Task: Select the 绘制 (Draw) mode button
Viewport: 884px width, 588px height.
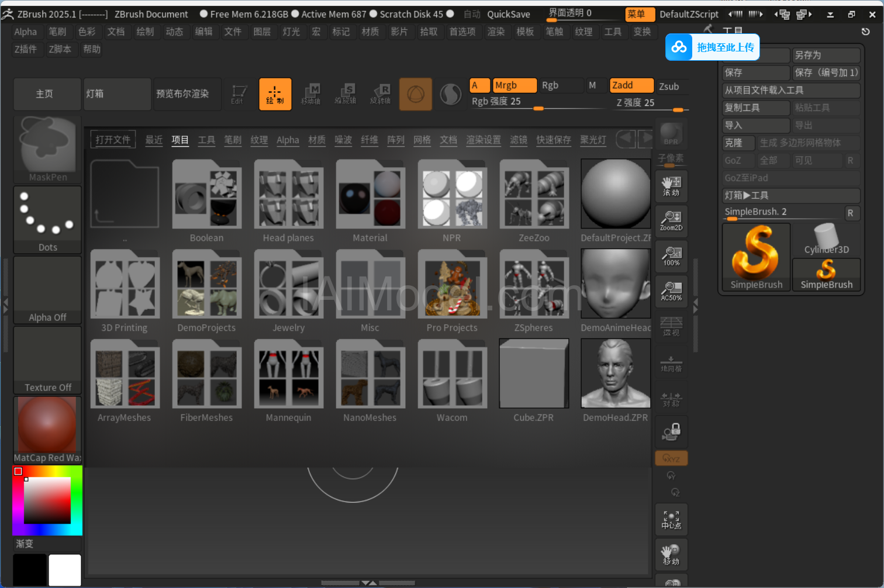Action: [x=275, y=94]
